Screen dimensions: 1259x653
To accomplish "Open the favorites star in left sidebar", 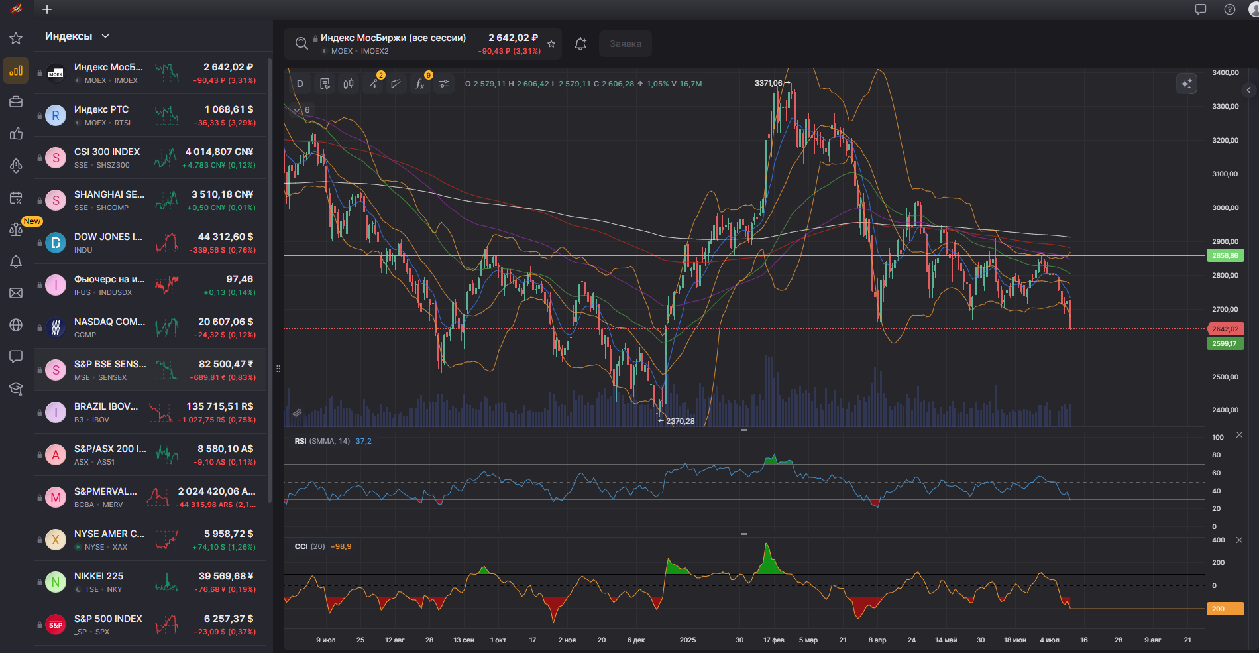I will [x=16, y=38].
